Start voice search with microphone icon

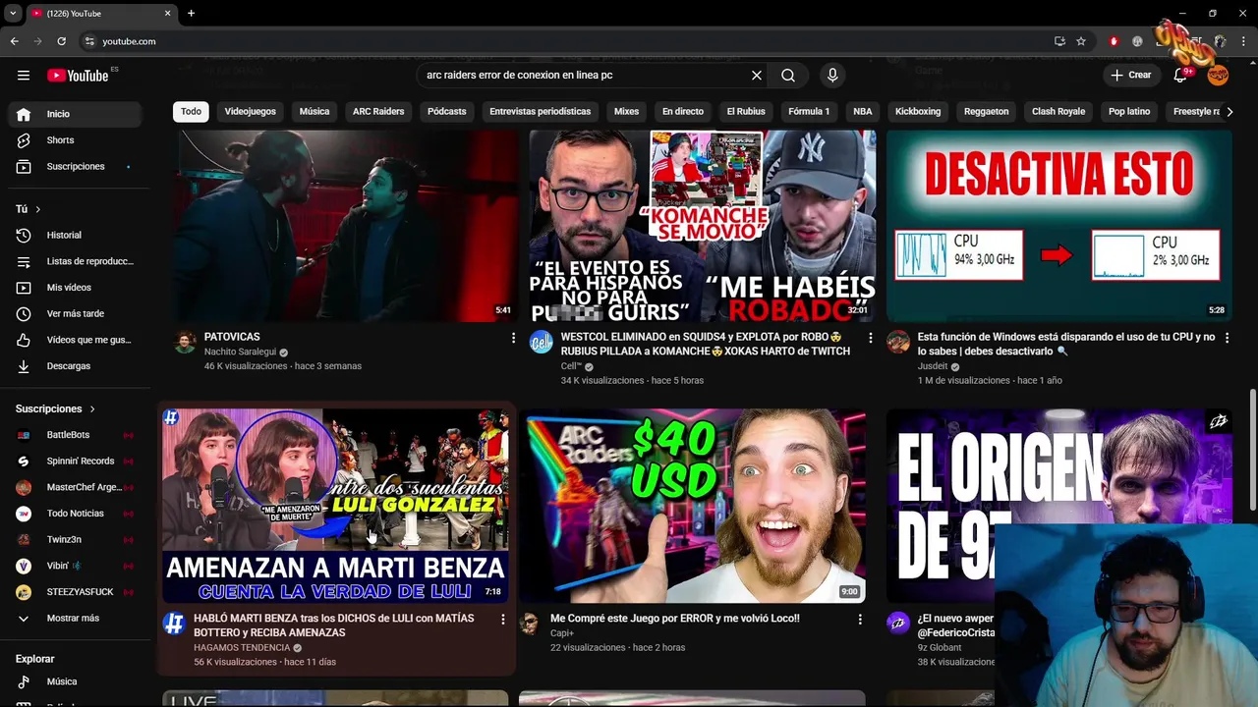pyautogui.click(x=832, y=76)
